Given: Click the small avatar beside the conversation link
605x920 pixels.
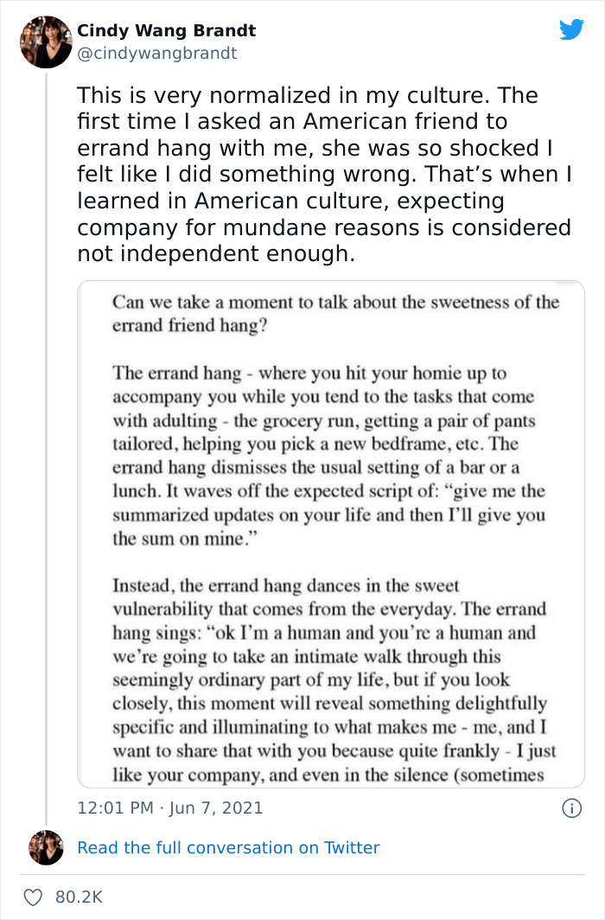Looking at the screenshot, I should click(x=45, y=847).
